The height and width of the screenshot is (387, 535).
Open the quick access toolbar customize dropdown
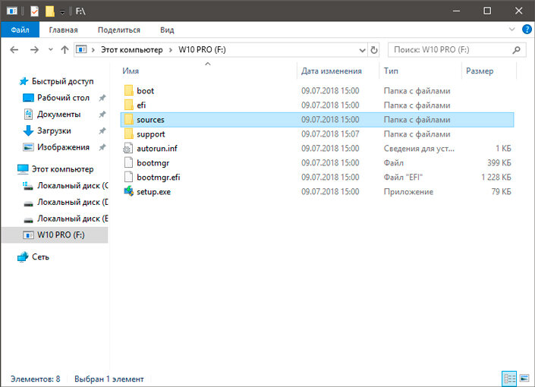[62, 12]
